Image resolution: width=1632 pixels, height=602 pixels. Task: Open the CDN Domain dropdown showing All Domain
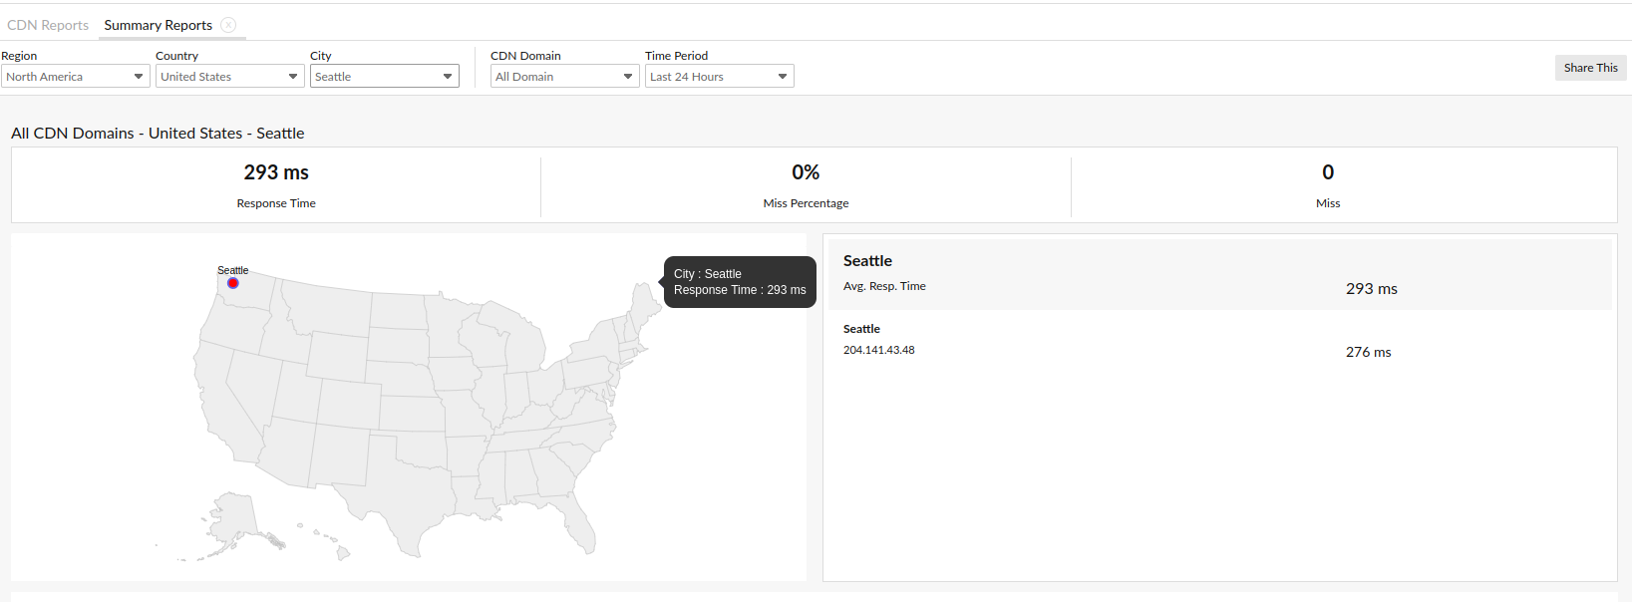565,77
